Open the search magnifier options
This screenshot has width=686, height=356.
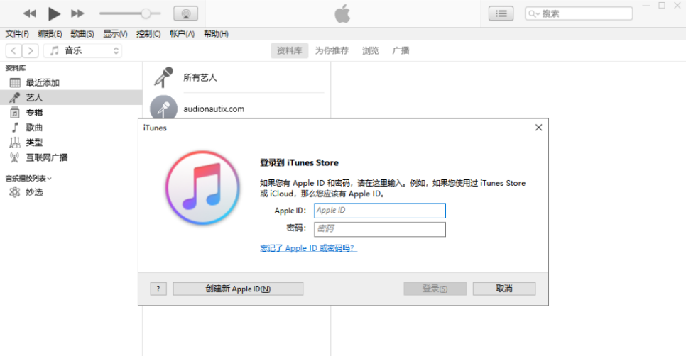tap(534, 14)
